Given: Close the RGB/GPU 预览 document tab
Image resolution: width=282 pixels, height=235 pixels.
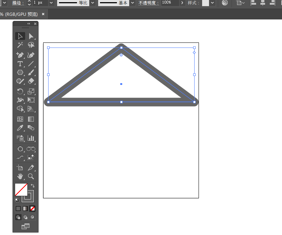Looking at the screenshot, I should (x=43, y=14).
